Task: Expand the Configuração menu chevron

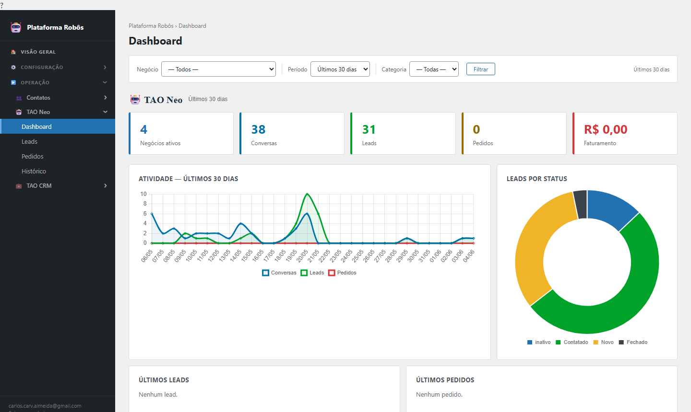Action: [x=105, y=67]
